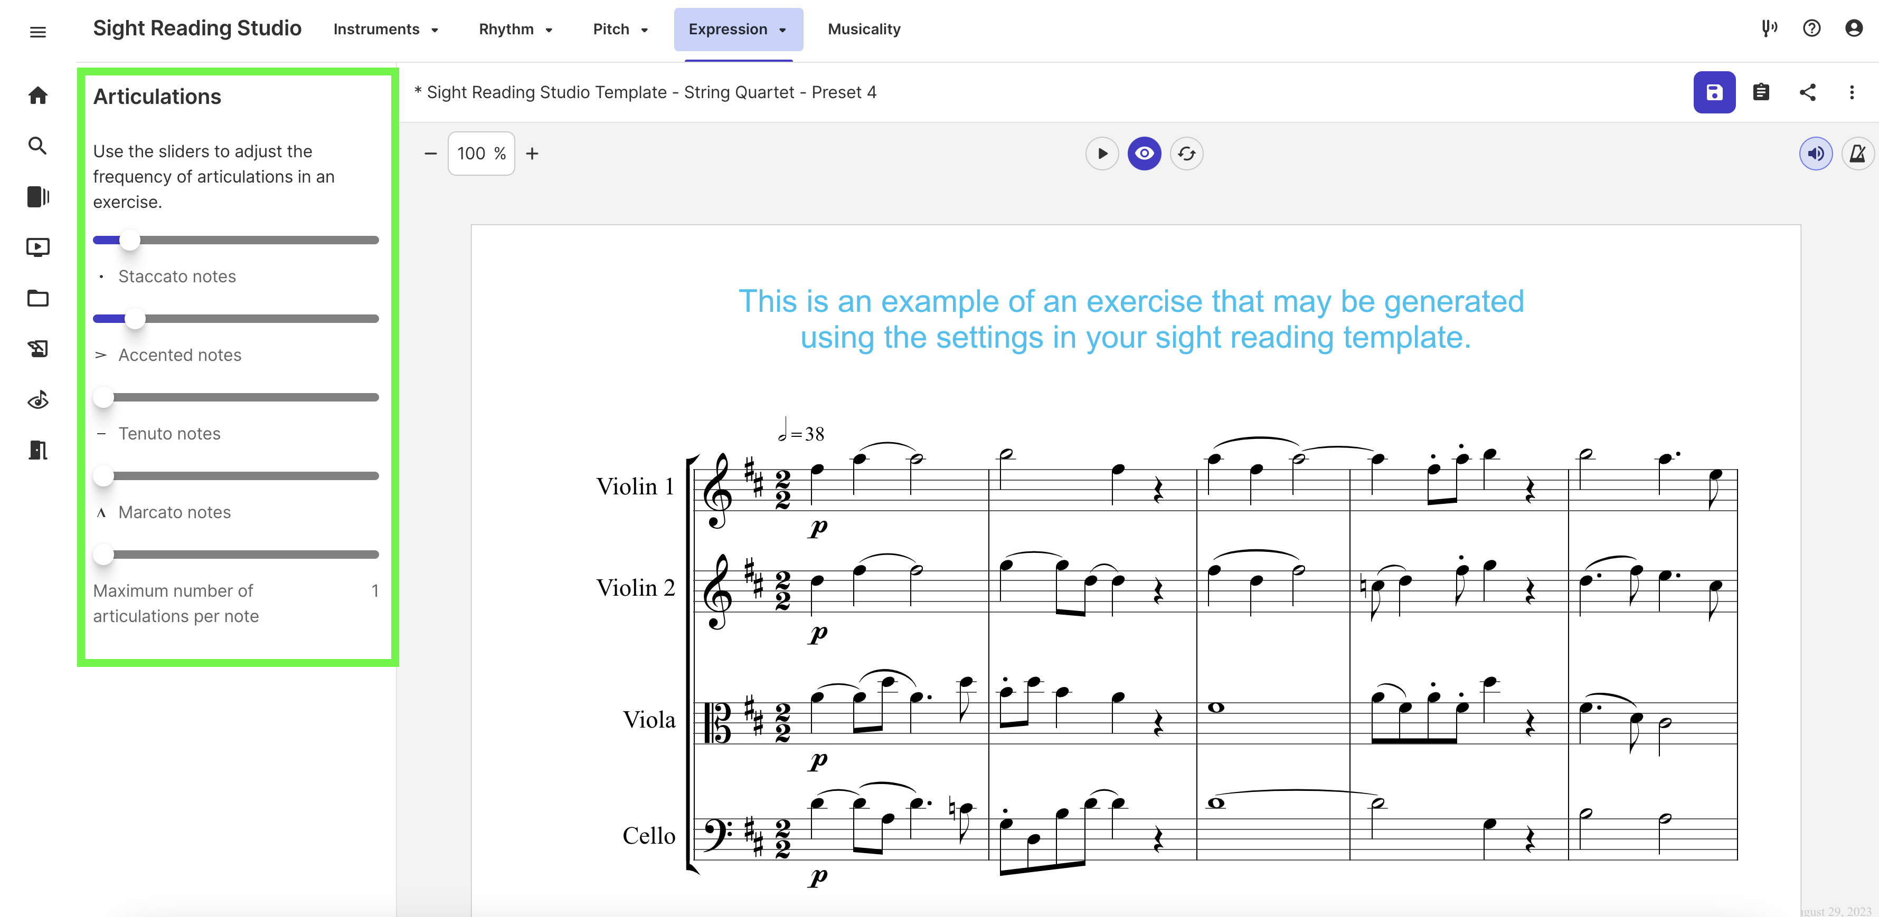1879x917 pixels.
Task: Click the 100 % zoom input field
Action: pyautogui.click(x=481, y=154)
